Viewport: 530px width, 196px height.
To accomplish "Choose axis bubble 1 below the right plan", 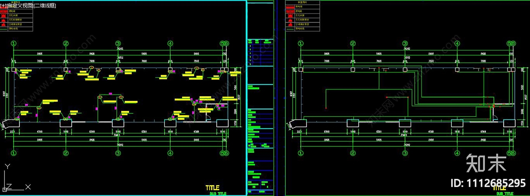I will 300,153.
